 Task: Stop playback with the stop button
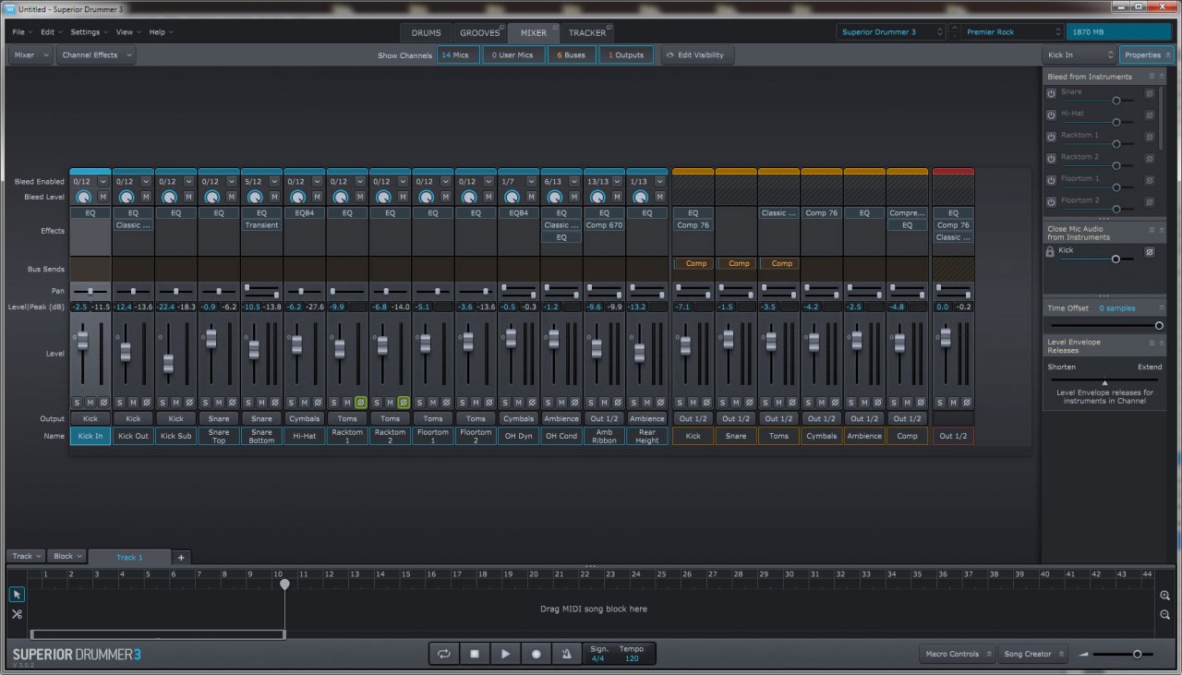coord(475,654)
